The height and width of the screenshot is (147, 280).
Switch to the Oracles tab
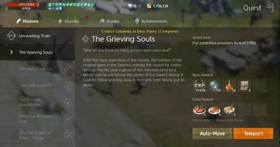(69, 21)
